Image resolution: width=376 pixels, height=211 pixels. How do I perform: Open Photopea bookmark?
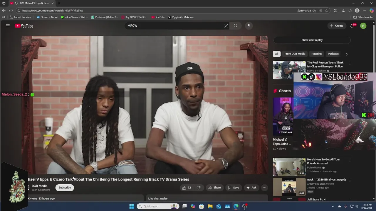pyautogui.click(x=105, y=17)
